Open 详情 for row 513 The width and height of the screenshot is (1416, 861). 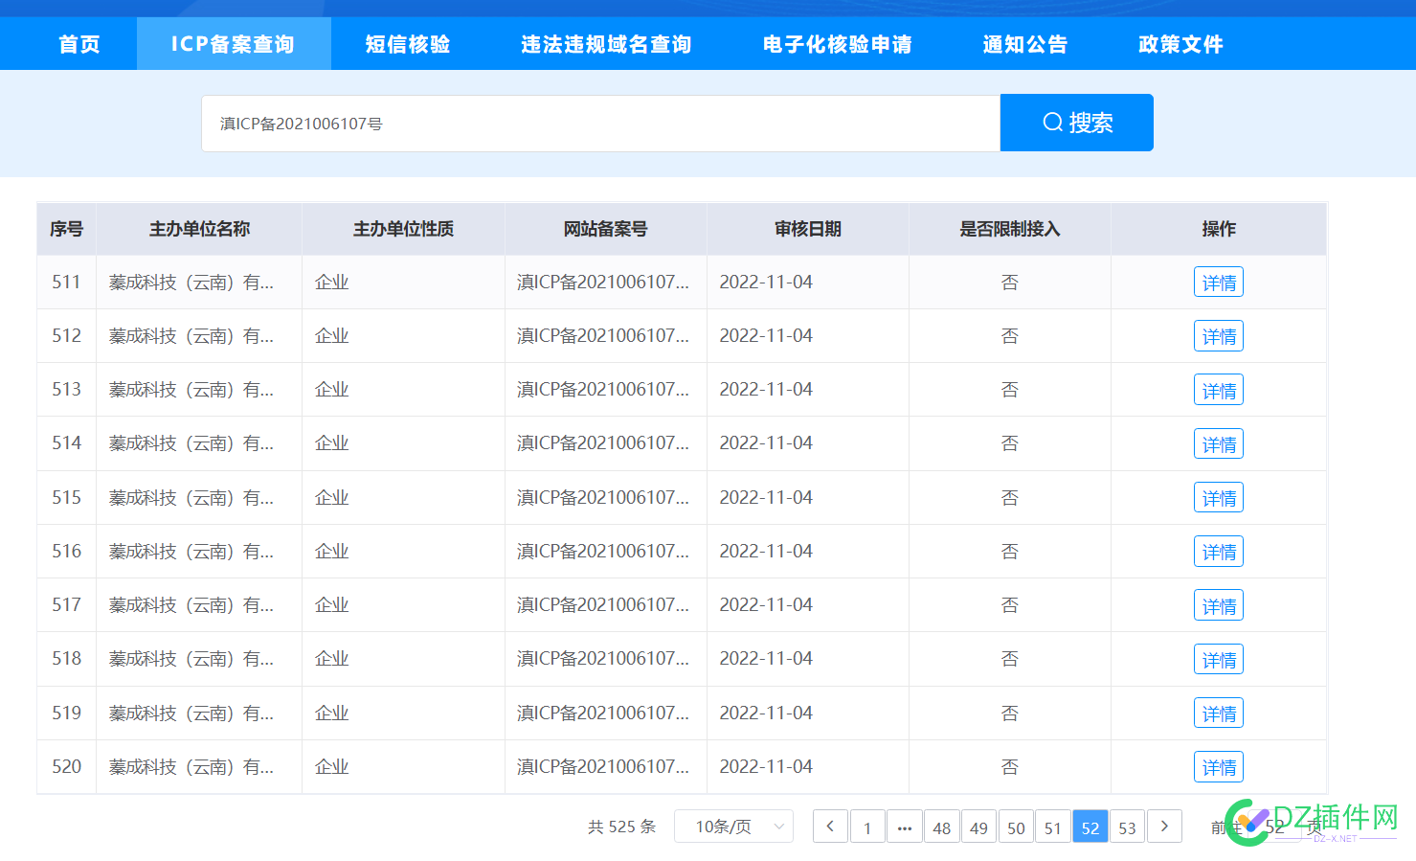(1219, 390)
